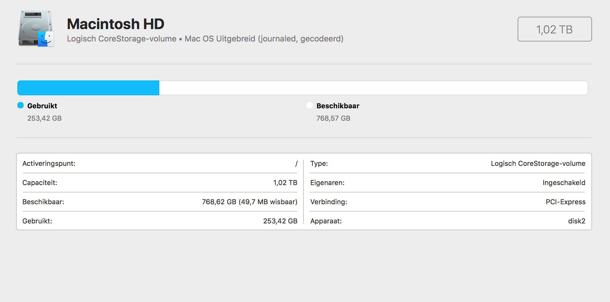Click the 253,42 GB value under Gebruikt legend
The image size is (610, 302).
[44, 118]
